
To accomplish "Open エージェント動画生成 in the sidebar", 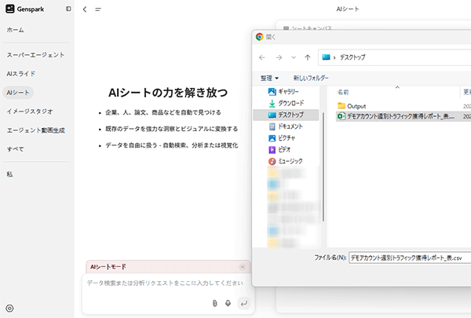I will pyautogui.click(x=36, y=130).
